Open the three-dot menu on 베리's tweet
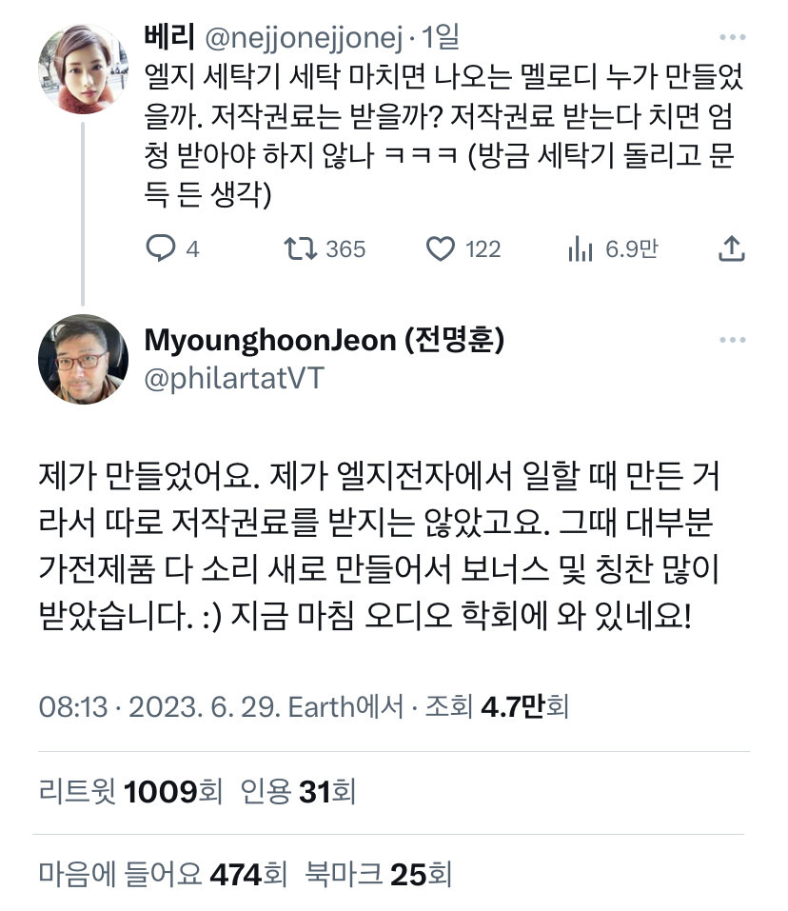The image size is (788, 911). click(x=732, y=37)
